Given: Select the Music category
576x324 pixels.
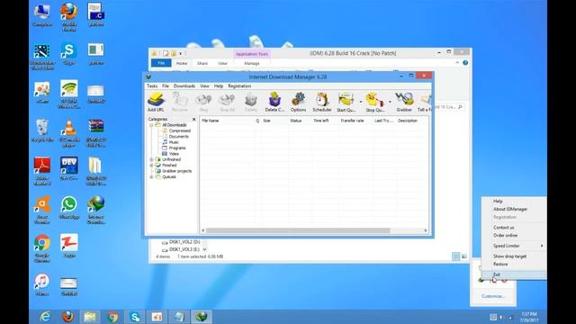Looking at the screenshot, I should 174,142.
